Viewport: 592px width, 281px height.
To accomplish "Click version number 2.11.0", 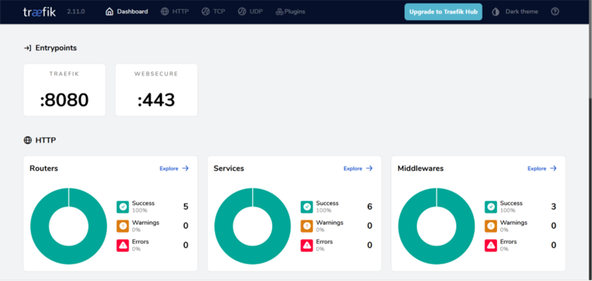I will 76,12.
